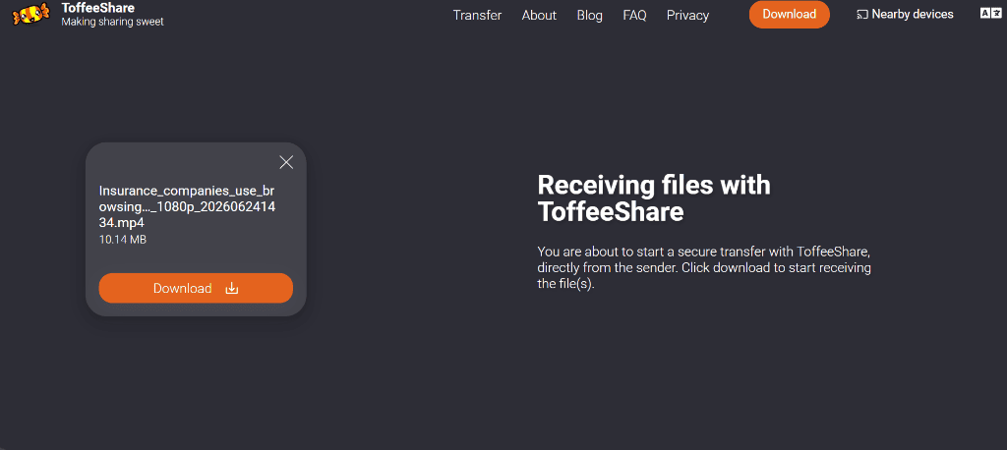Start download of the mp4 file
This screenshot has width=1007, height=450.
click(196, 288)
